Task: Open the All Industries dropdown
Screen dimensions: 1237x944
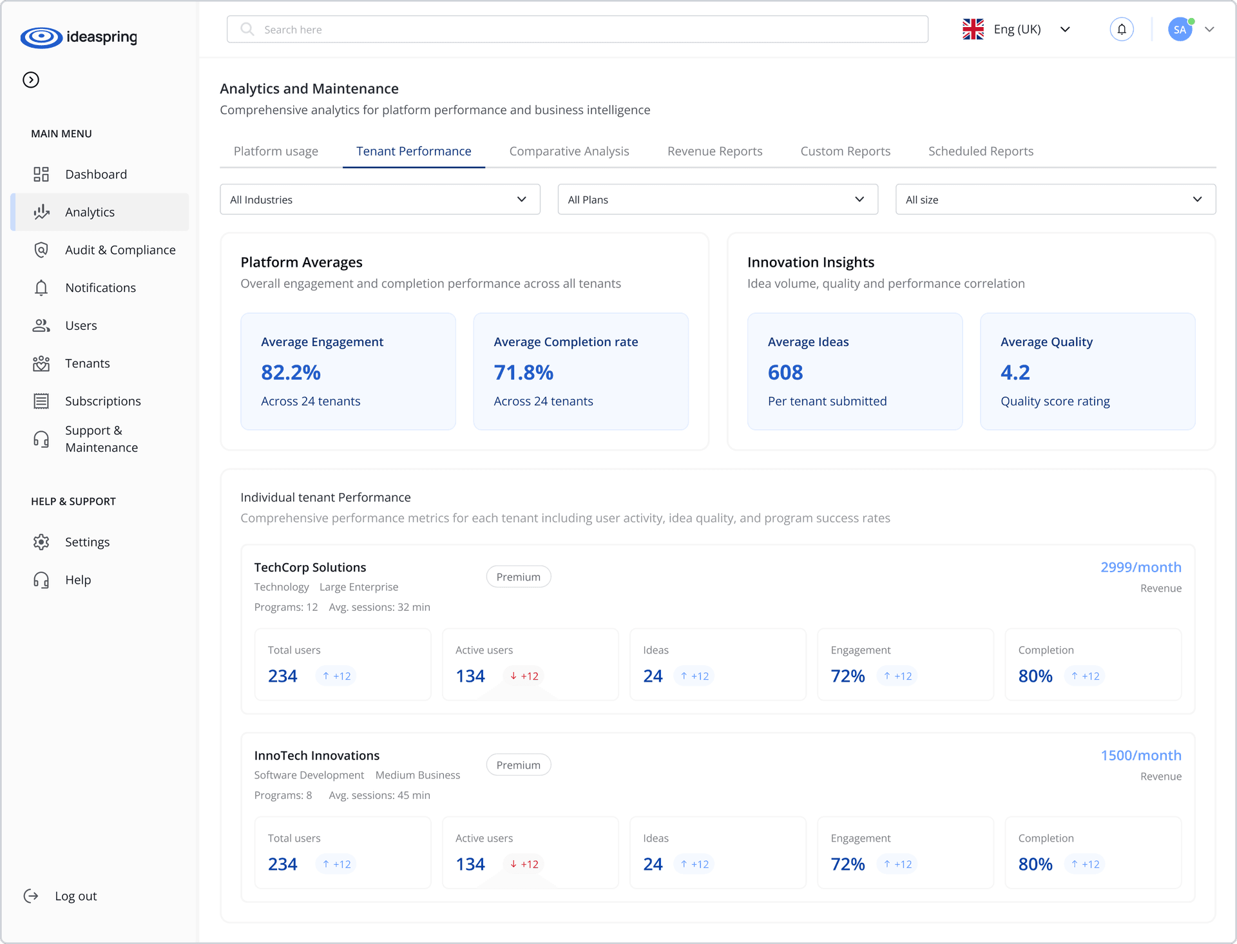Action: (379, 200)
